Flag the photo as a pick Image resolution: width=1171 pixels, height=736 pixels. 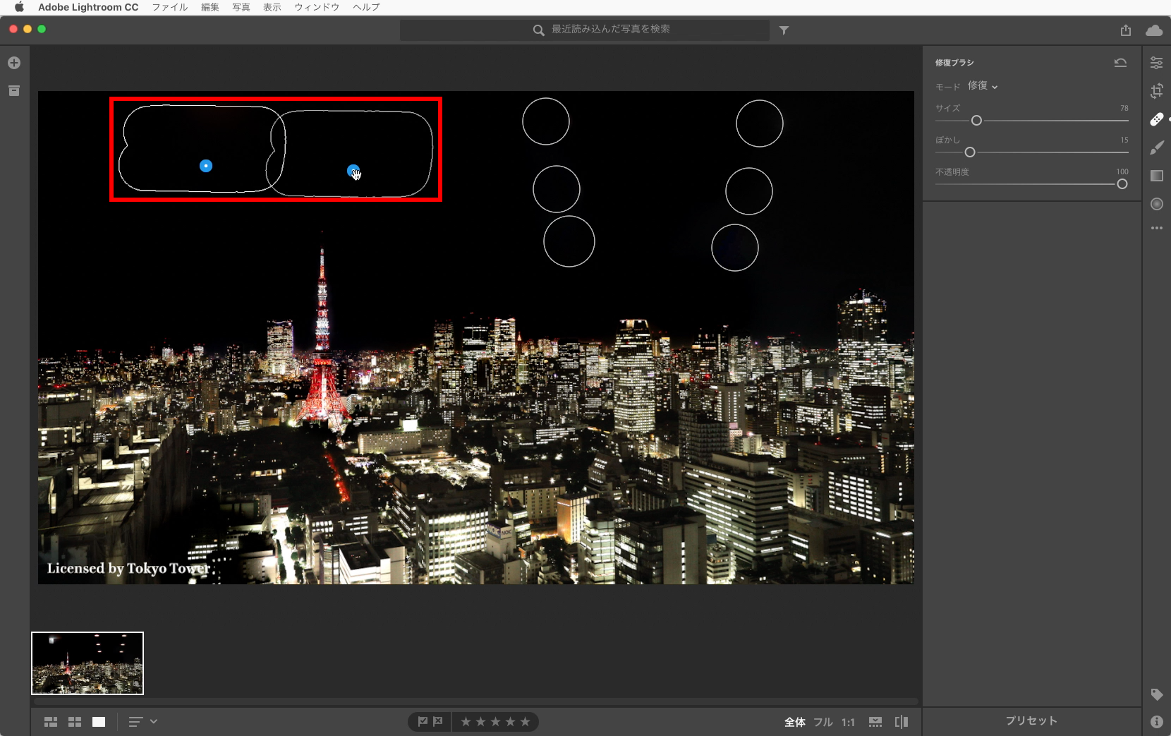click(423, 722)
